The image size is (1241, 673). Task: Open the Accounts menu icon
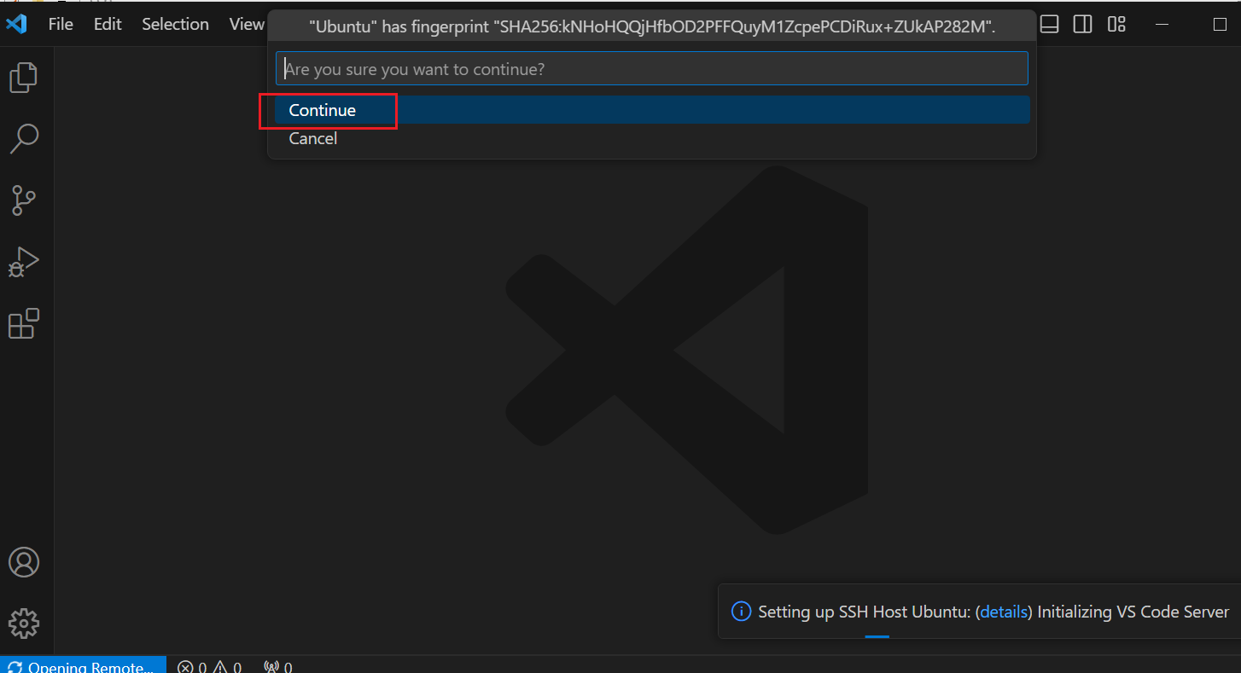pos(24,562)
